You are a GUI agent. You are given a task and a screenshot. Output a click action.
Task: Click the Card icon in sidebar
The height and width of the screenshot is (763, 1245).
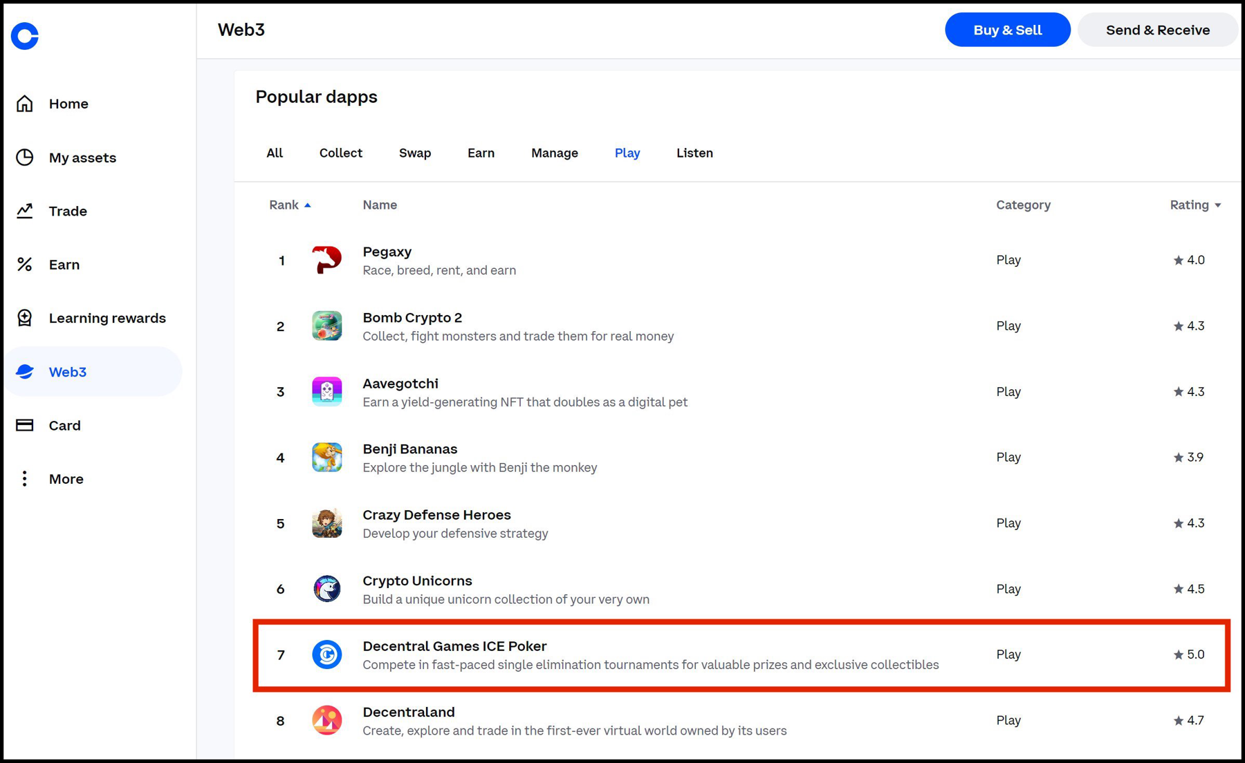point(24,425)
